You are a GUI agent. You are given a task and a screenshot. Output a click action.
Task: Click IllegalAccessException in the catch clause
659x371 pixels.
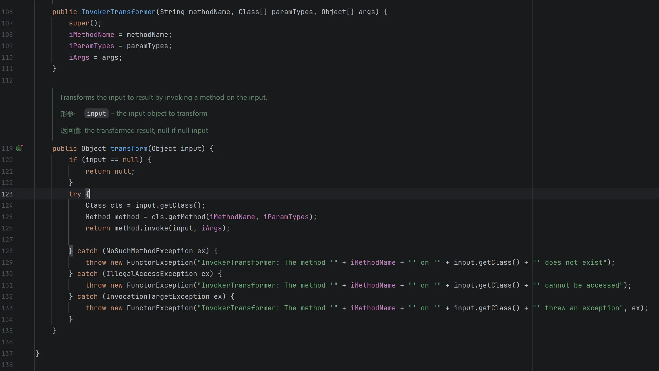[151, 274]
